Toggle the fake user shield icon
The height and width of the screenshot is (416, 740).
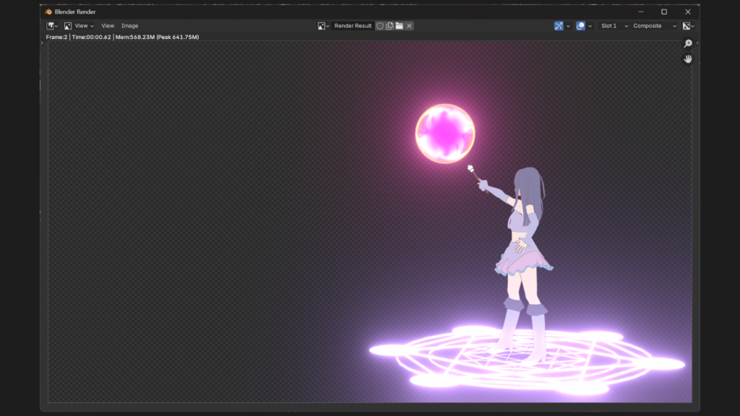pos(380,26)
